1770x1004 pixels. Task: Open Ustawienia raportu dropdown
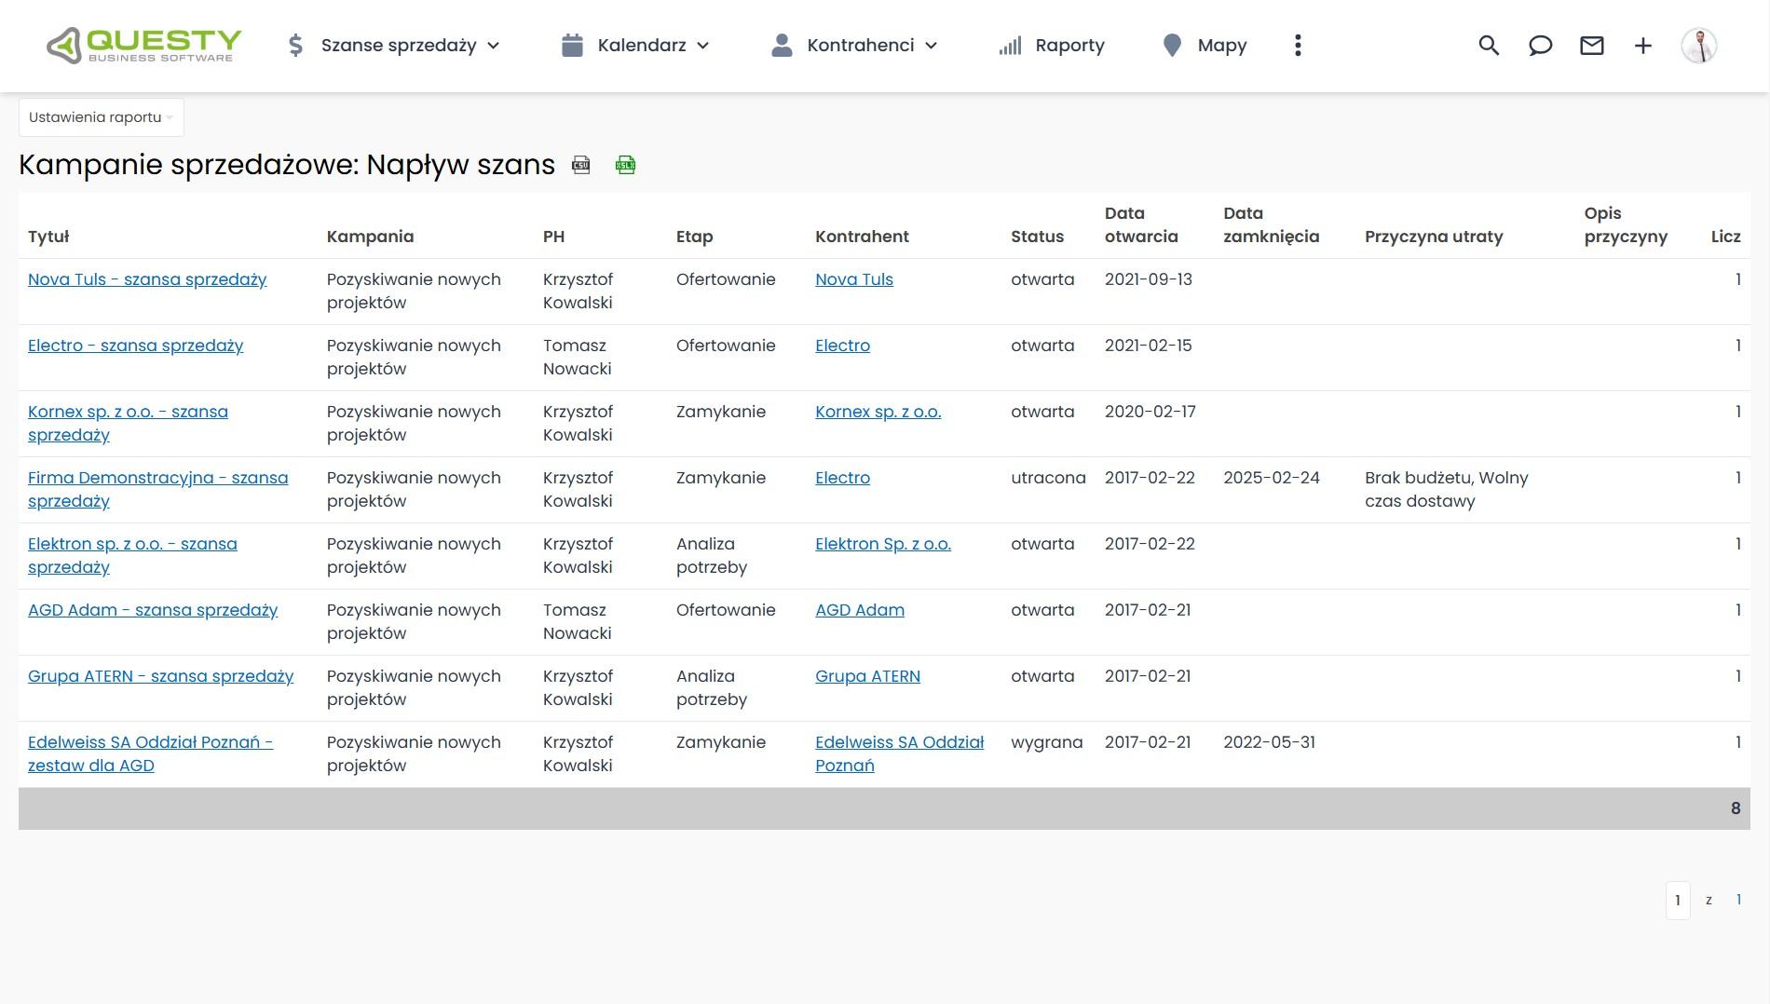tap(102, 117)
